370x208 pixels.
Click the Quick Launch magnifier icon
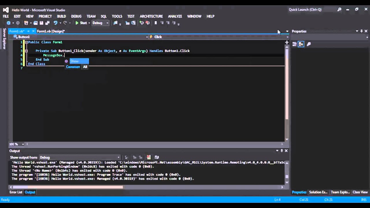(x=339, y=10)
